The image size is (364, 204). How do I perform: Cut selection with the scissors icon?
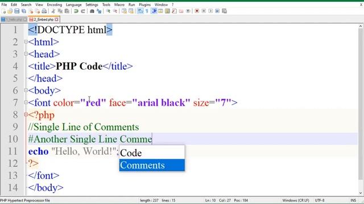[x=53, y=11]
